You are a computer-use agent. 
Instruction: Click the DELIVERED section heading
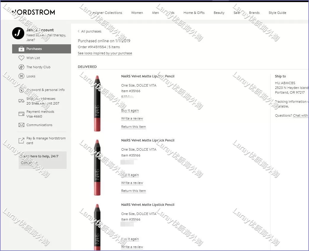(87, 67)
